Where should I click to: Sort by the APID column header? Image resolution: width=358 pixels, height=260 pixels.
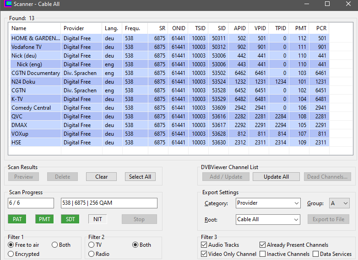(239, 28)
